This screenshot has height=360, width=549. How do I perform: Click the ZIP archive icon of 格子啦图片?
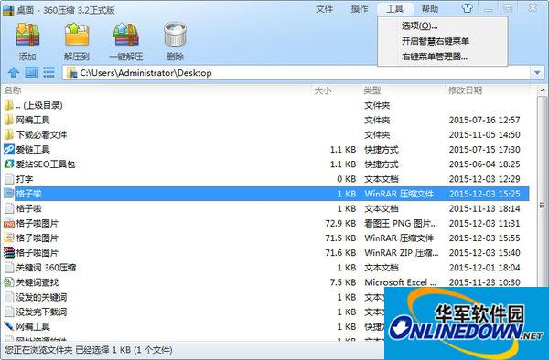click(x=9, y=253)
